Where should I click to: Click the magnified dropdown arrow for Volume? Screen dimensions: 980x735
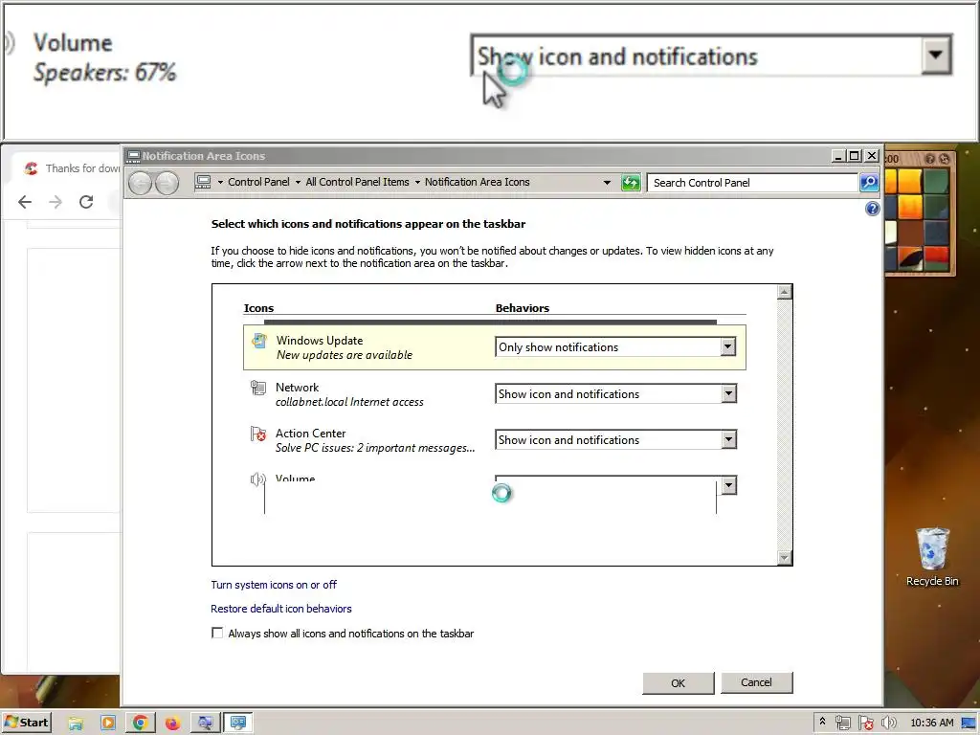tap(936, 55)
